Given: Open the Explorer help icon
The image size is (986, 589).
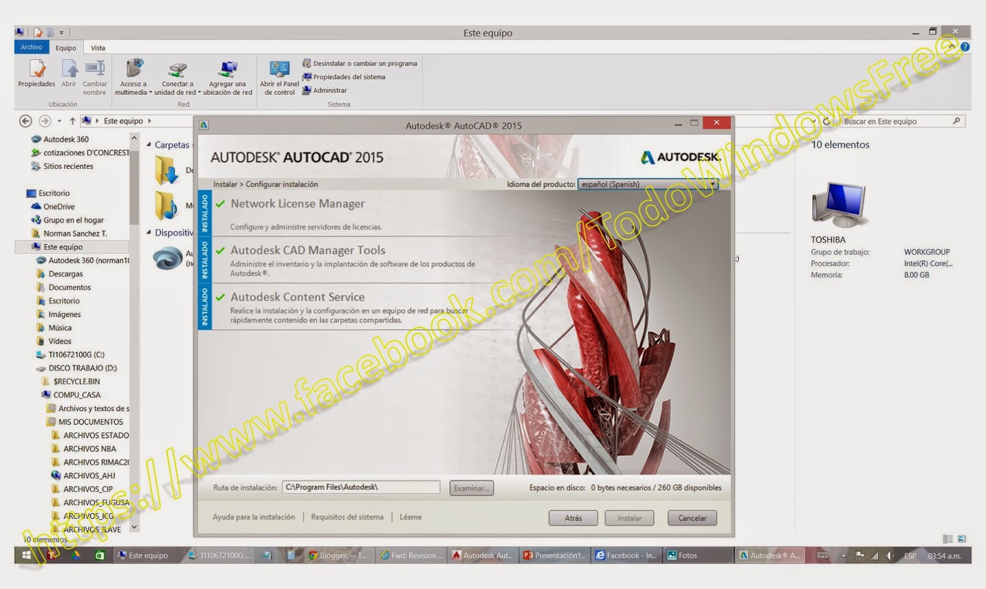Looking at the screenshot, I should click(x=965, y=47).
